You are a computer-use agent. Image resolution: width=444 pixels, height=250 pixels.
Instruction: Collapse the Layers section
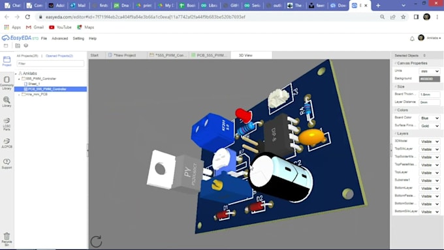[402, 133]
